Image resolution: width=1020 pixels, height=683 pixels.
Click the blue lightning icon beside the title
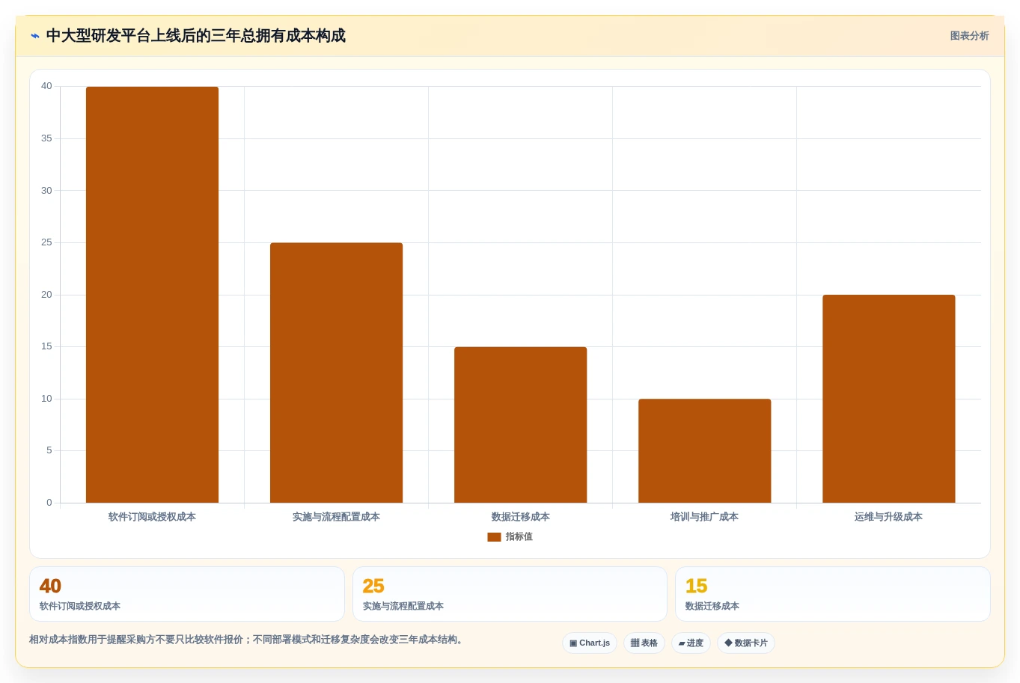point(35,36)
